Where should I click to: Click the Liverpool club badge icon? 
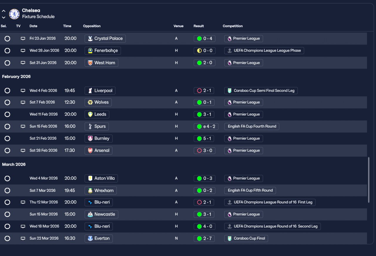[x=90, y=91]
